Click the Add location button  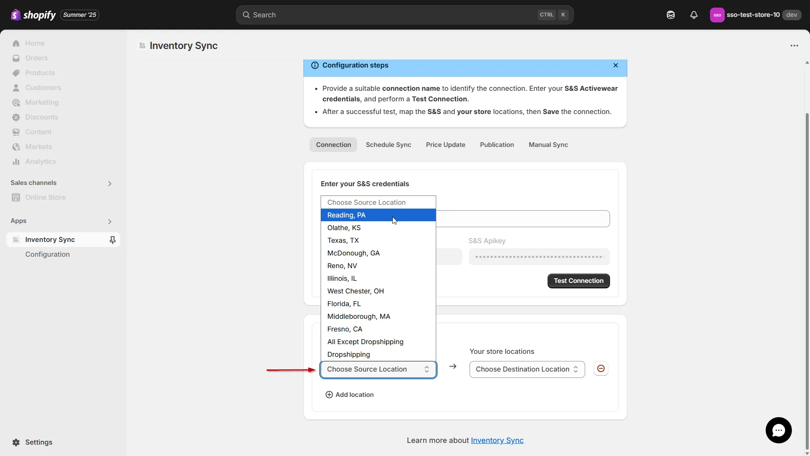(x=350, y=394)
